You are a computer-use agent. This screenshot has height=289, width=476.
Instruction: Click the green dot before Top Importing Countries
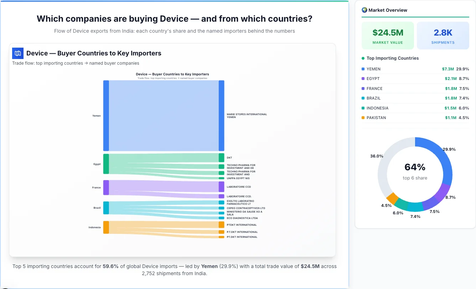click(364, 58)
